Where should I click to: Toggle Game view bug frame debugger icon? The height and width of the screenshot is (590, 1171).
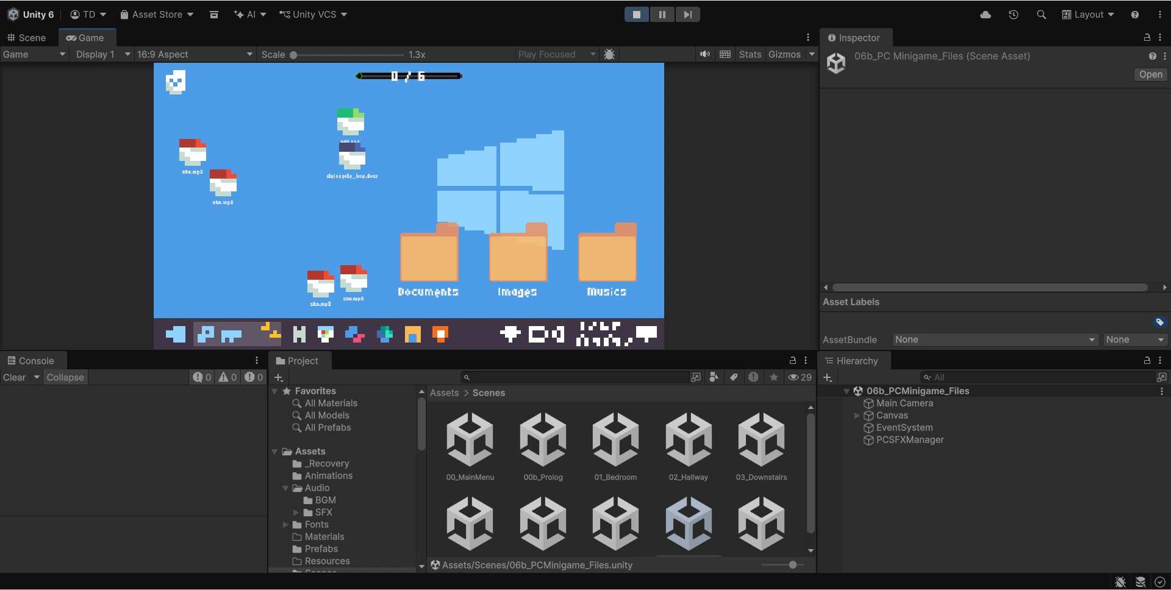(609, 54)
